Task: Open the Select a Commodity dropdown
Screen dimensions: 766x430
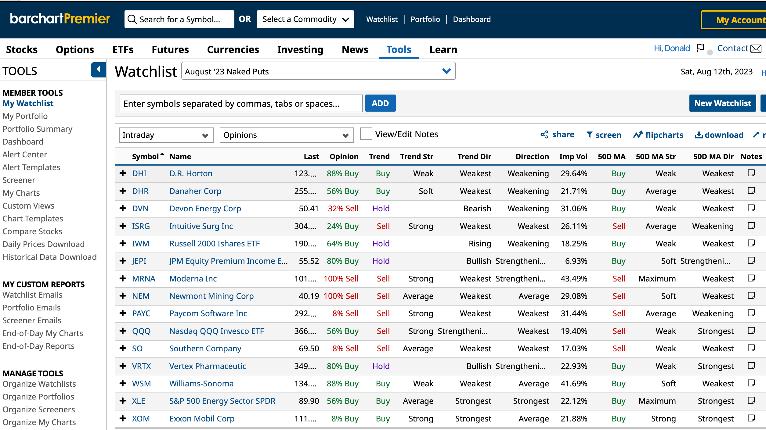Action: click(x=305, y=19)
